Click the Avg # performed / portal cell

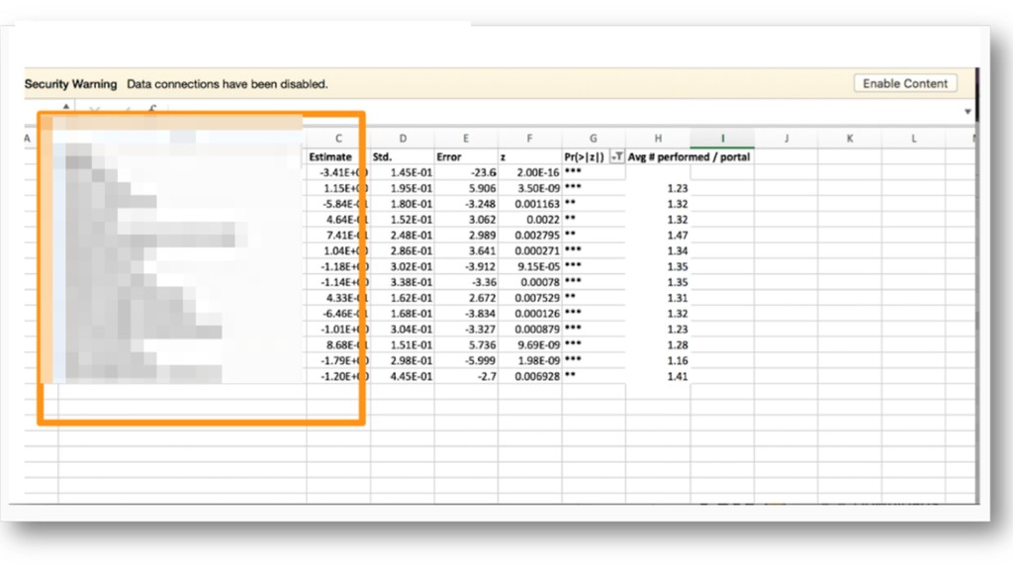pyautogui.click(x=689, y=156)
